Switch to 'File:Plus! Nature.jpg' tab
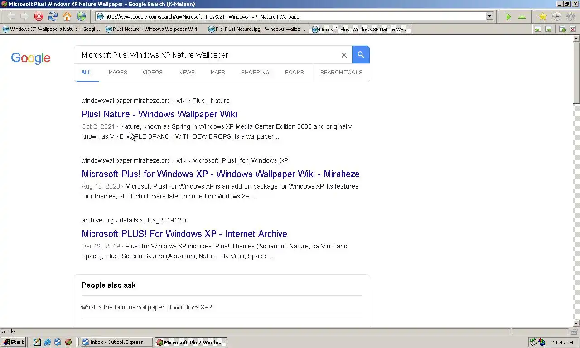This screenshot has width=580, height=348. click(x=257, y=29)
